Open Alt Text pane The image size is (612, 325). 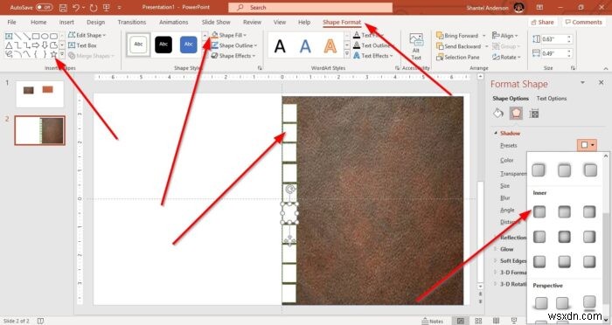click(416, 47)
